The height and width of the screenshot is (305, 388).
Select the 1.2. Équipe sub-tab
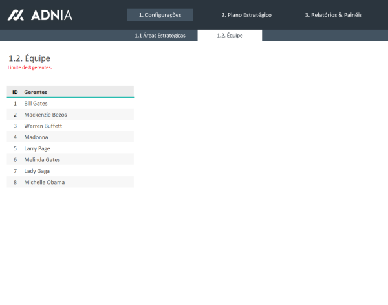pyautogui.click(x=230, y=36)
